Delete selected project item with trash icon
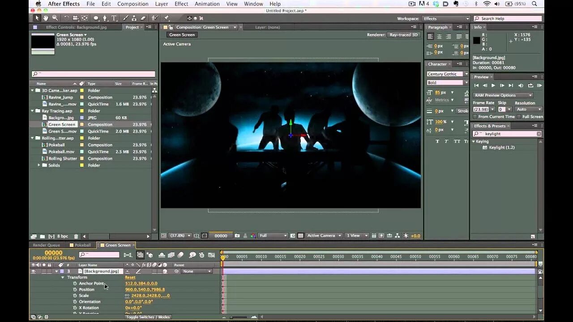Image resolution: width=573 pixels, height=322 pixels. pos(76,236)
